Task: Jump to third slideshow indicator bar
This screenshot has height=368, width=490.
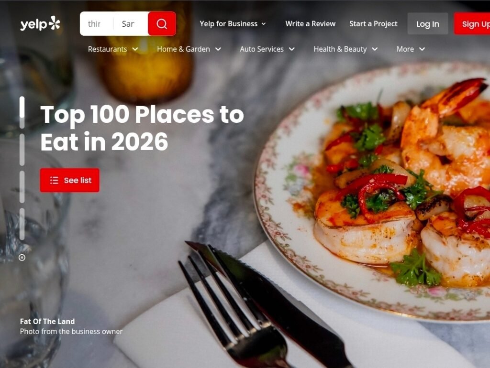Action: tap(22, 187)
